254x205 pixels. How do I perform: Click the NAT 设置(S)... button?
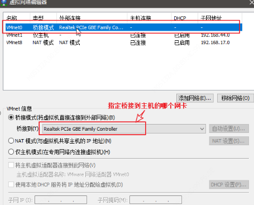[x=229, y=141]
